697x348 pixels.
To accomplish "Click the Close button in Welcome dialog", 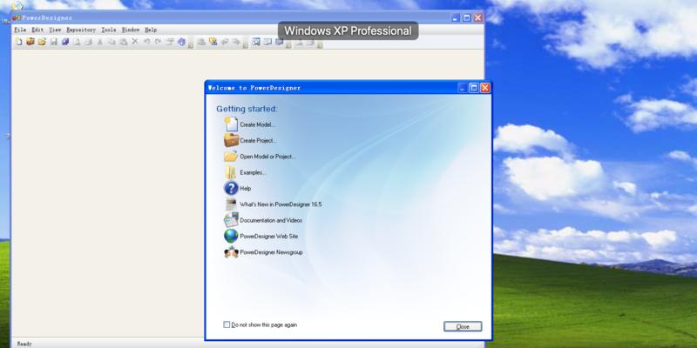I will [463, 326].
